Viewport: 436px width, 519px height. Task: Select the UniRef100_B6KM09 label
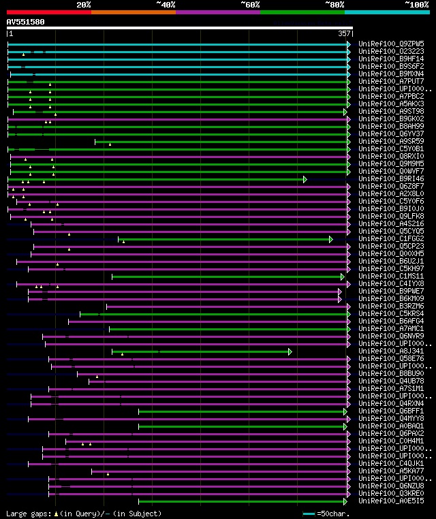[x=391, y=298]
